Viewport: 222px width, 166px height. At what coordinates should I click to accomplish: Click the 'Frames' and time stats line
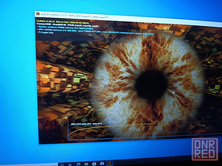[x=68, y=25]
